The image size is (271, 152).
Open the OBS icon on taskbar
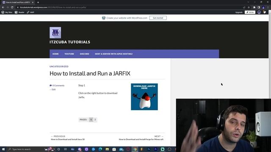point(169,149)
